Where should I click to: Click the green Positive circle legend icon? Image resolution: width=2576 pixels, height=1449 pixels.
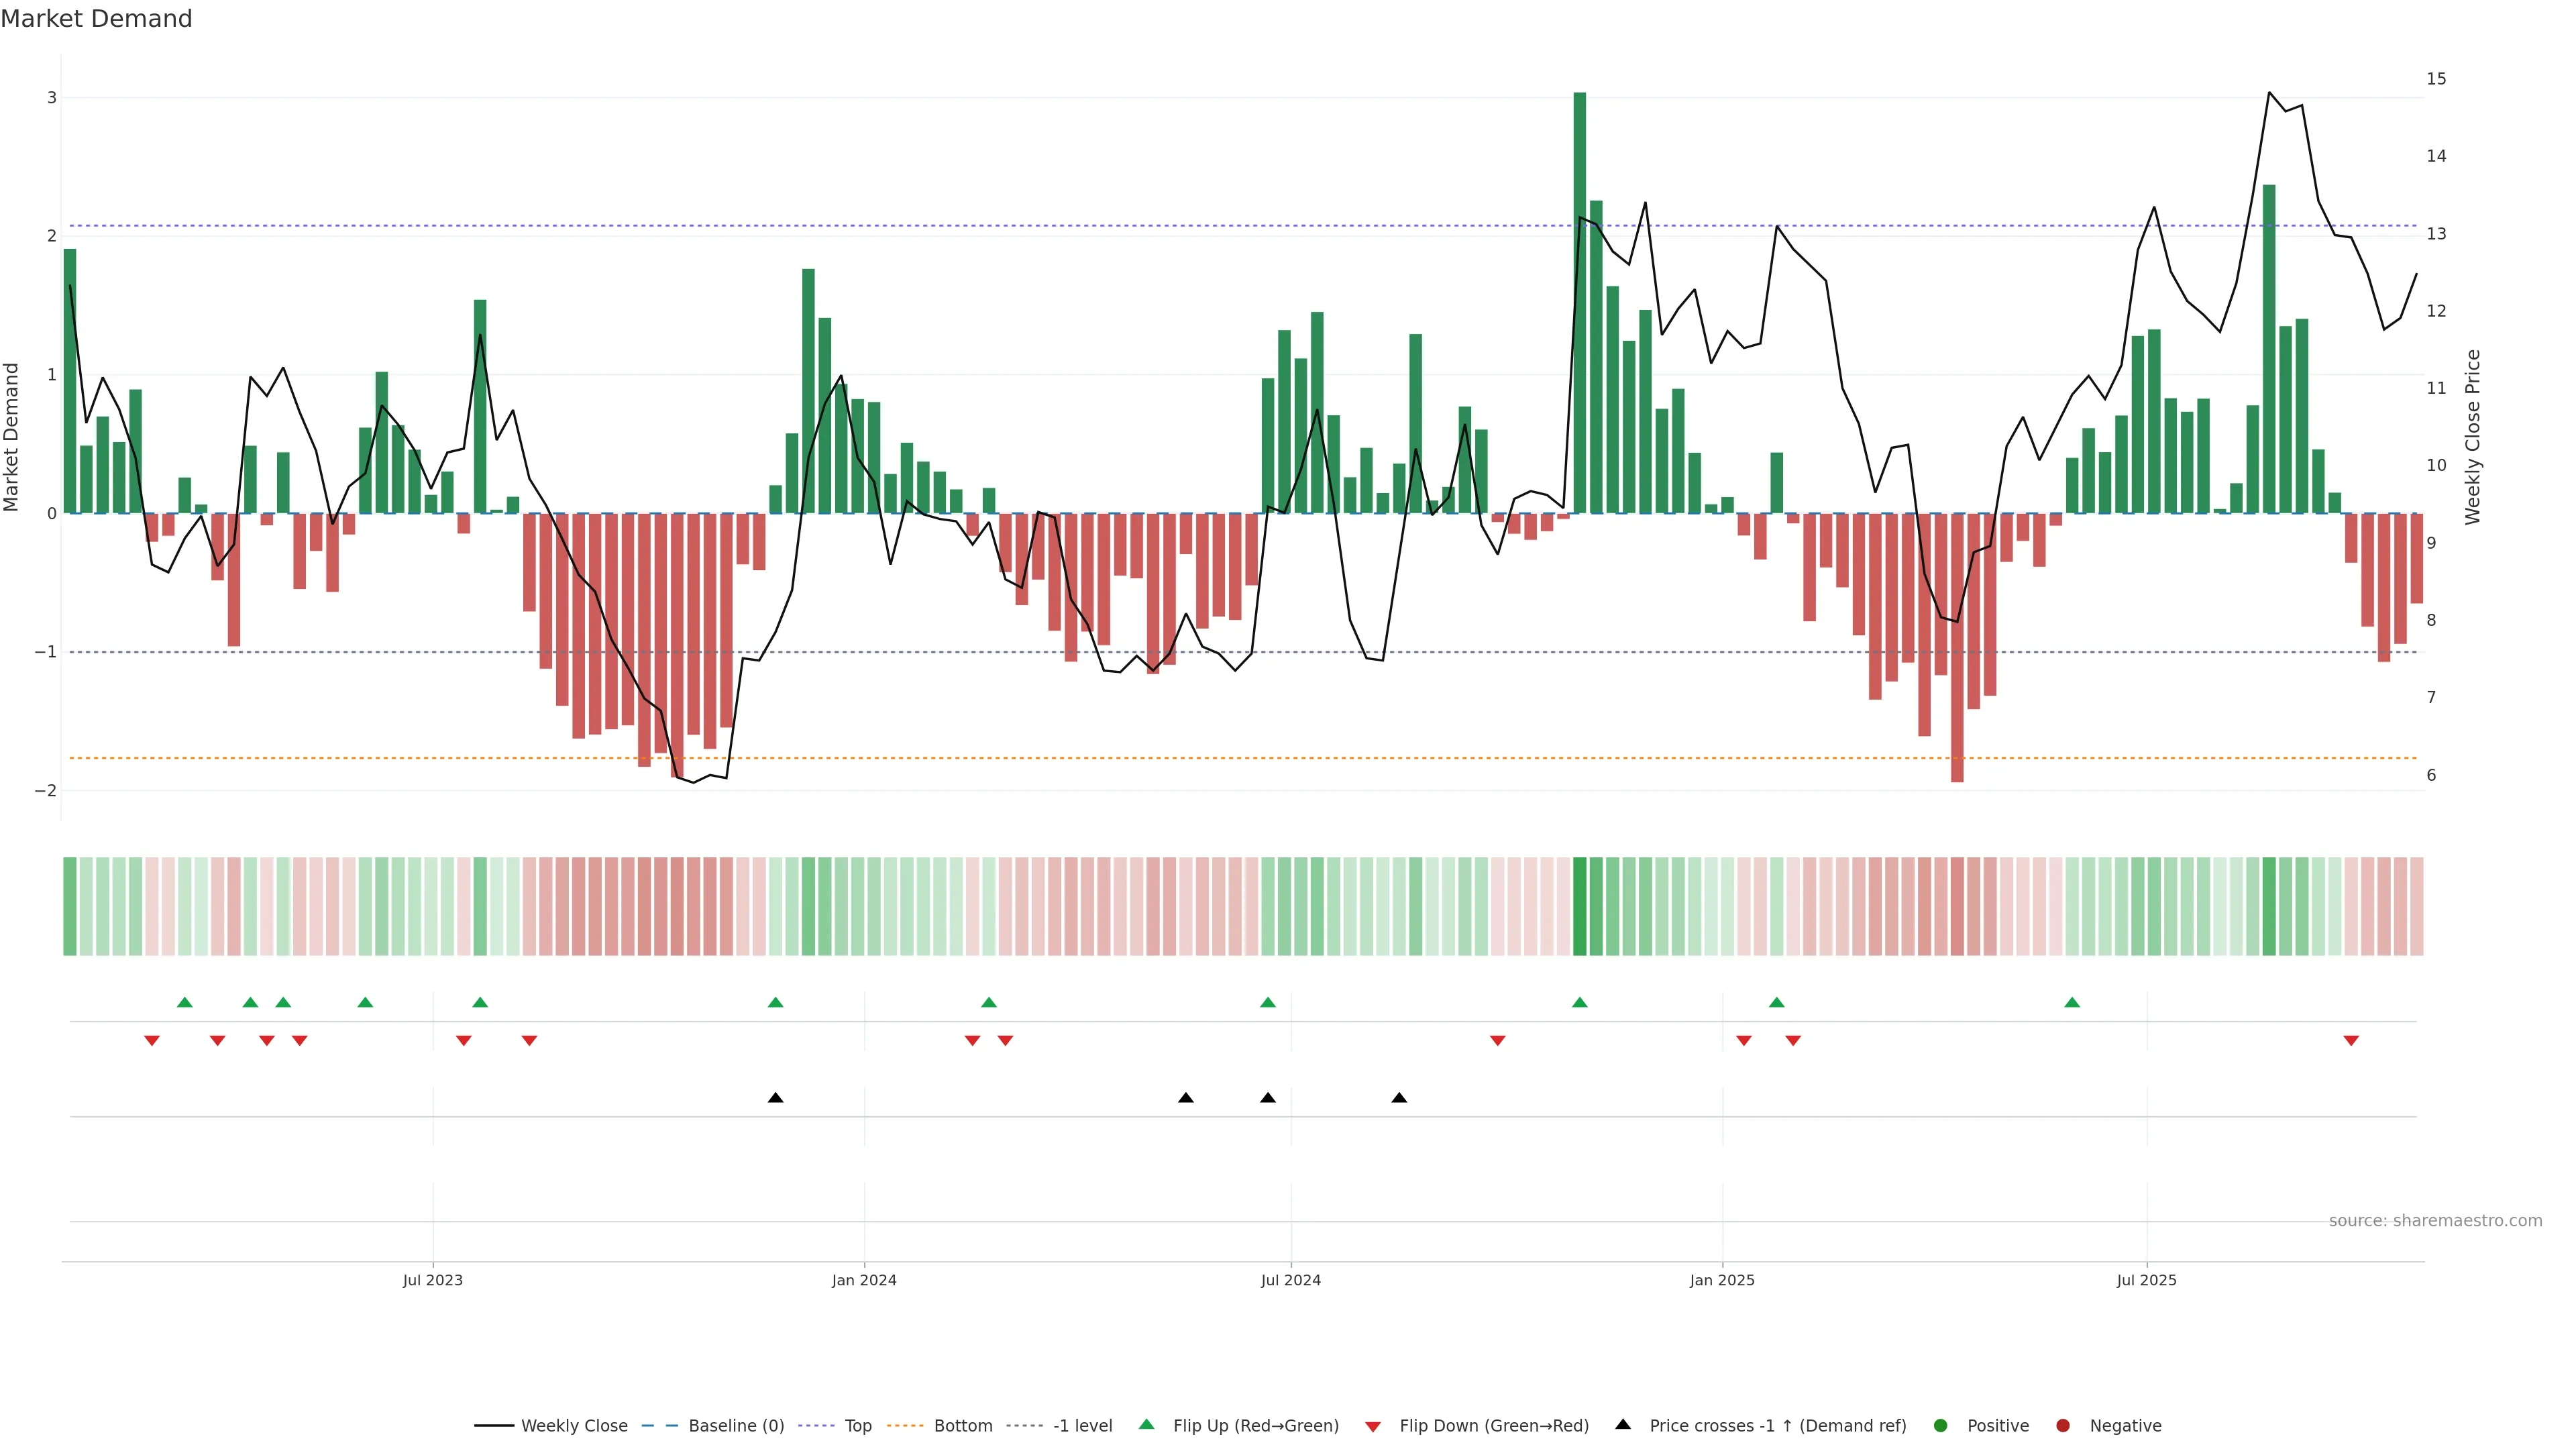[x=1941, y=1426]
